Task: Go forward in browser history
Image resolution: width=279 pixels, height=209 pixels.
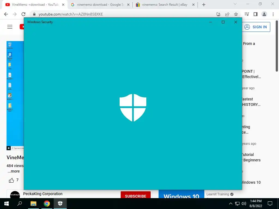Action: 15,14
